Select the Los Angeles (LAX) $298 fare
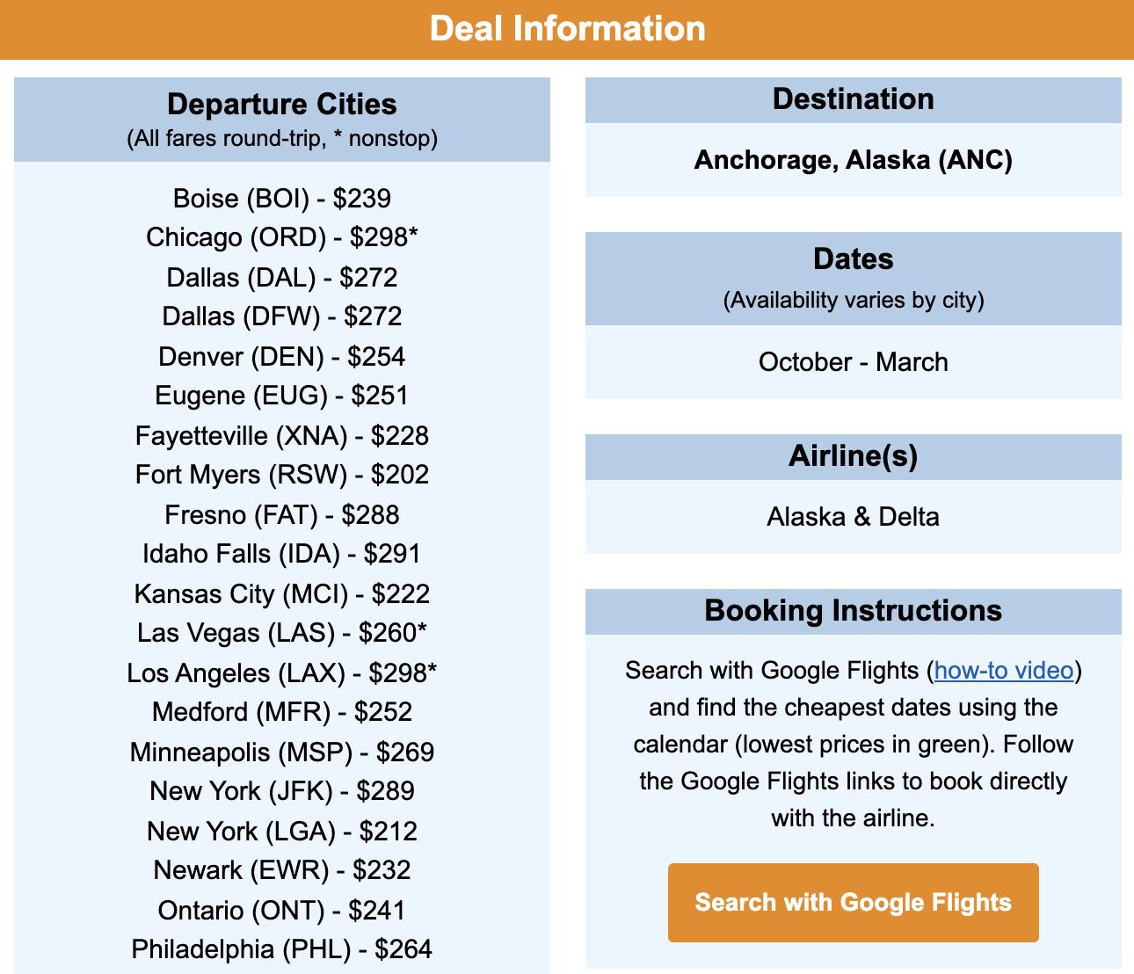The height and width of the screenshot is (974, 1134). point(281,672)
